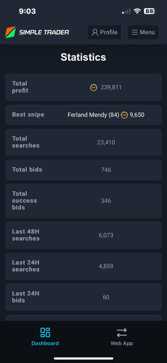Image resolution: width=167 pixels, height=363 pixels.
Task: Switch to the Web App tab
Action: point(121,336)
